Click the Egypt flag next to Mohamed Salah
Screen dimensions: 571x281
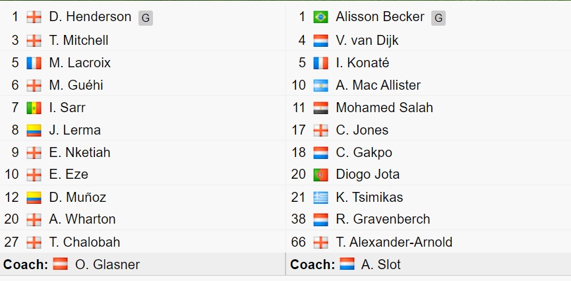[x=320, y=108]
